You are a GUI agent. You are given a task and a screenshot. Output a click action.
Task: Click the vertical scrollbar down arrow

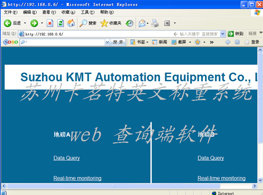[x=260, y=180]
